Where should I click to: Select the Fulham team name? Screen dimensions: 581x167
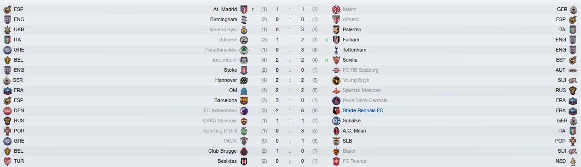coord(351,40)
